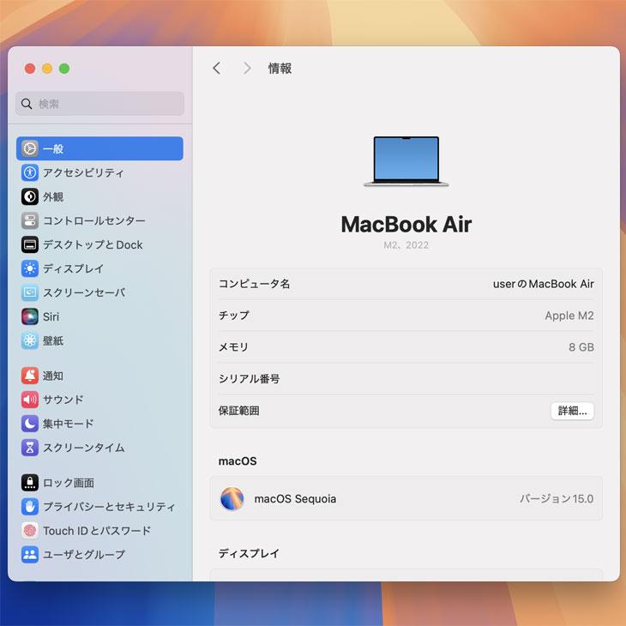
Task: Select デスクトップとDock icon
Action: pyautogui.click(x=30, y=244)
